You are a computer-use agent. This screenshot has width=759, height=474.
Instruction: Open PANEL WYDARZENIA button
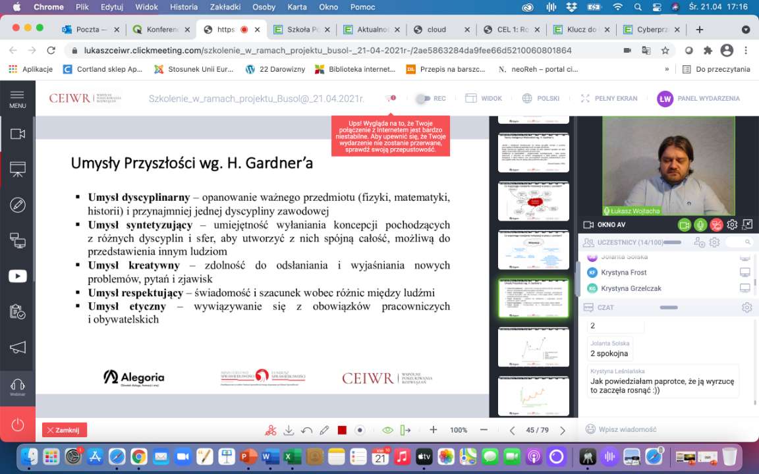[x=699, y=99]
